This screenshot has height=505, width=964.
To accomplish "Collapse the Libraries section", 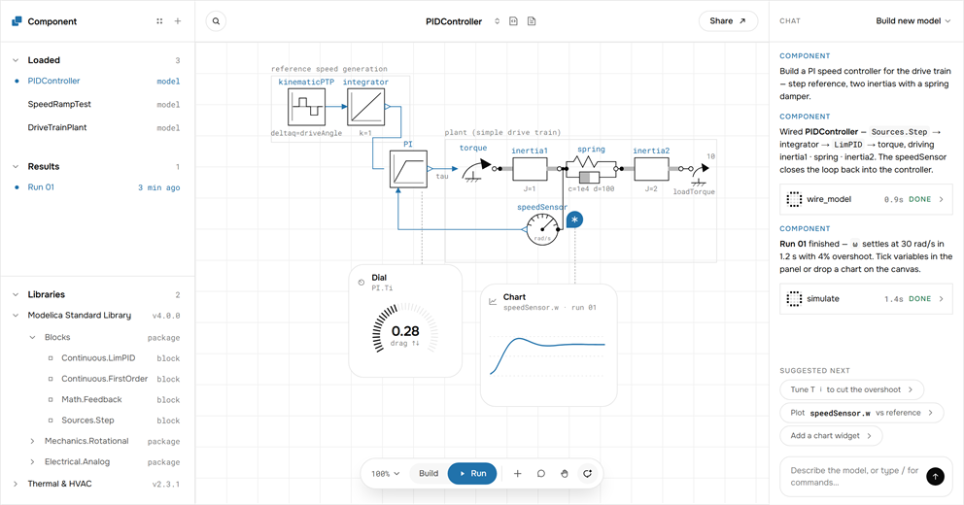I will tap(16, 295).
